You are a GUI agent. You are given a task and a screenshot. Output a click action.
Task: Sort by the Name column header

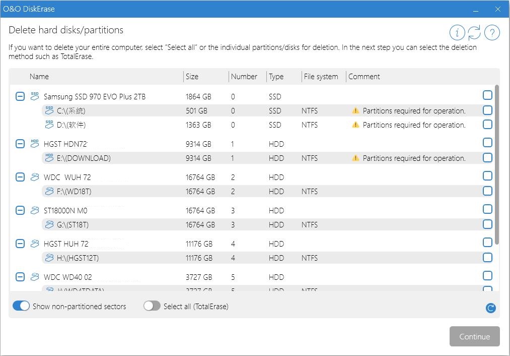(x=39, y=76)
